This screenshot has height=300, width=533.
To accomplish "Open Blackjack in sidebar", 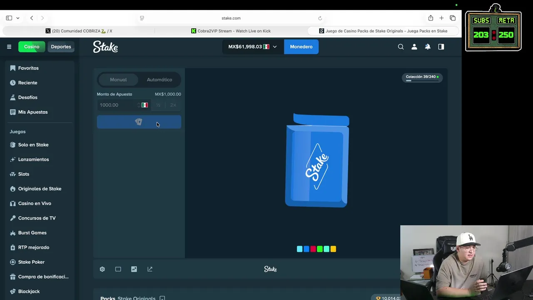I will point(40,291).
